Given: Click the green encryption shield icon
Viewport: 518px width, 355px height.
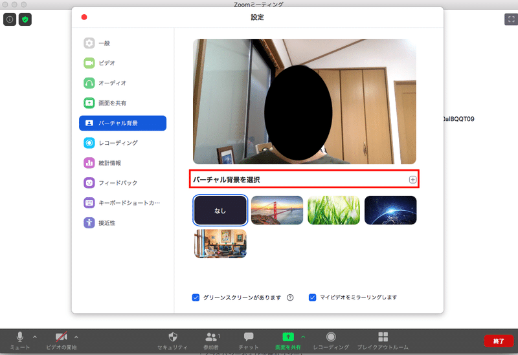Looking at the screenshot, I should click(25, 19).
